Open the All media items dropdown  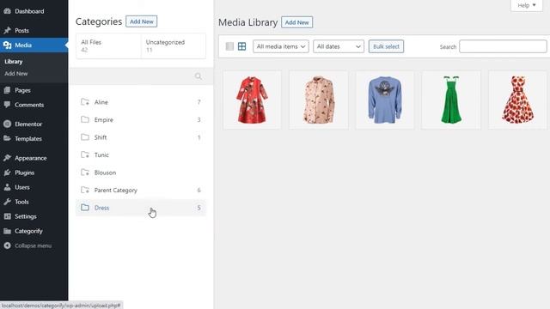(281, 46)
